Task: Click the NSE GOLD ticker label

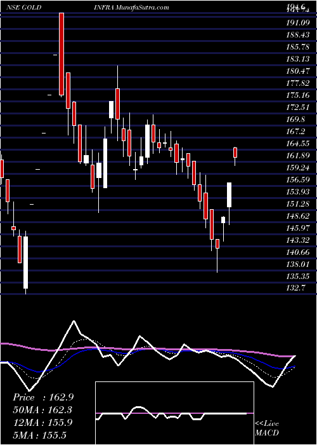Action: tap(24, 8)
